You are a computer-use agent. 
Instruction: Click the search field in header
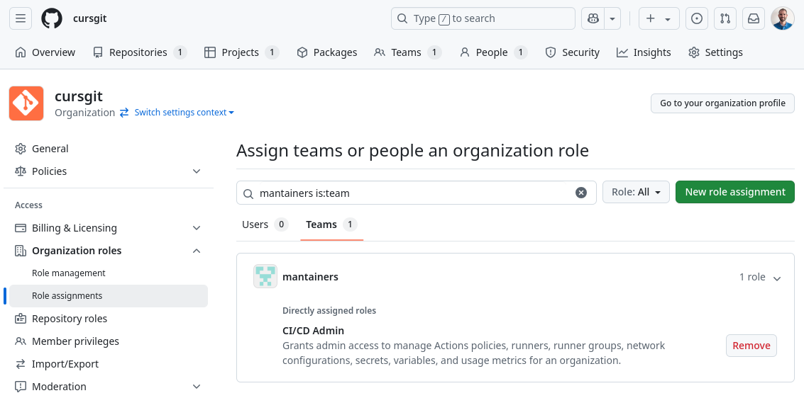point(483,18)
